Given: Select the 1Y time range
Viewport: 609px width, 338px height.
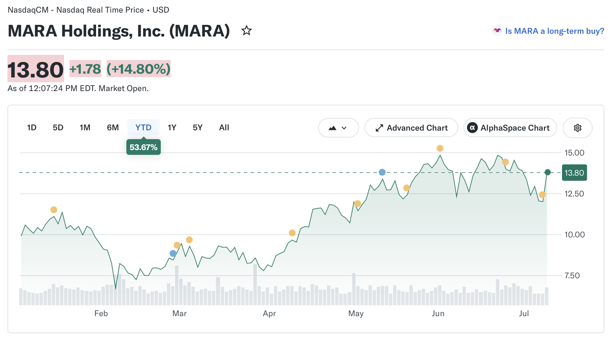Looking at the screenshot, I should coord(172,128).
